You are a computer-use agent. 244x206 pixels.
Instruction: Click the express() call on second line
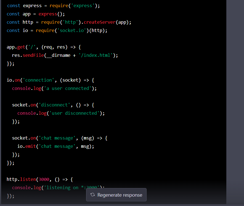pos(48,14)
